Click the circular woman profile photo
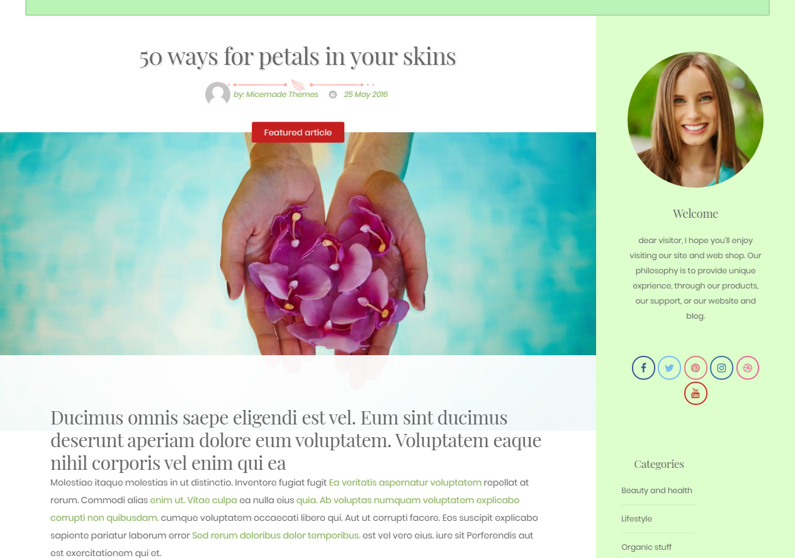The width and height of the screenshot is (795, 558). (696, 120)
